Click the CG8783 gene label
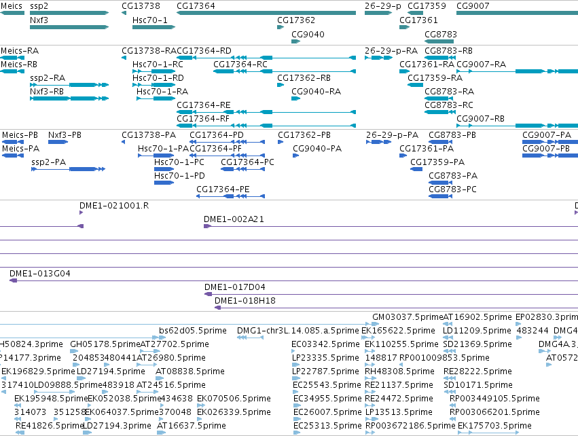This screenshot has width=578, height=436. (441, 34)
